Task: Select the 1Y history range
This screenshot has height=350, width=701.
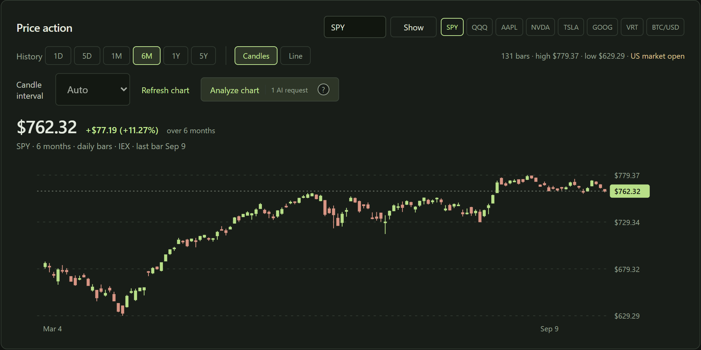Action: coord(176,56)
